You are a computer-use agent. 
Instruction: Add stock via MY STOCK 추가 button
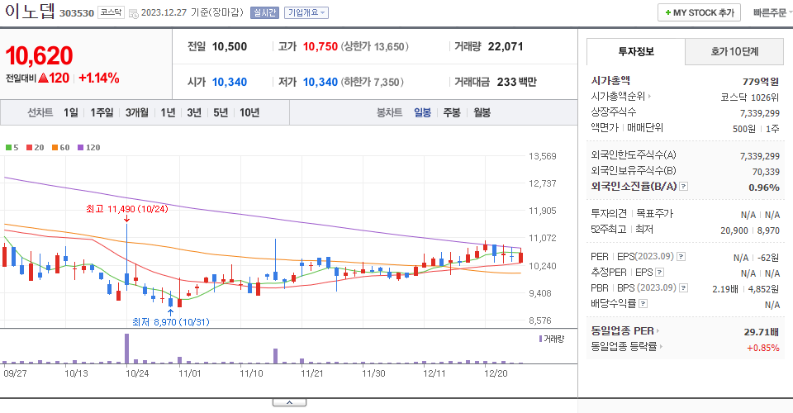pos(699,12)
